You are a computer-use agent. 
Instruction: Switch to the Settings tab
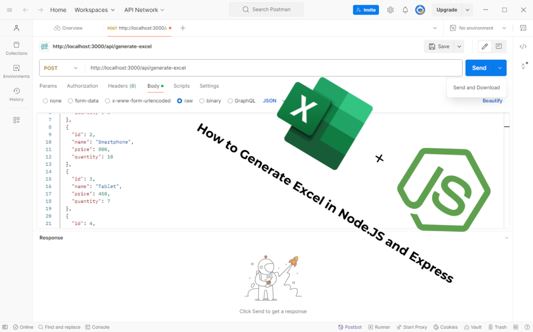(209, 86)
